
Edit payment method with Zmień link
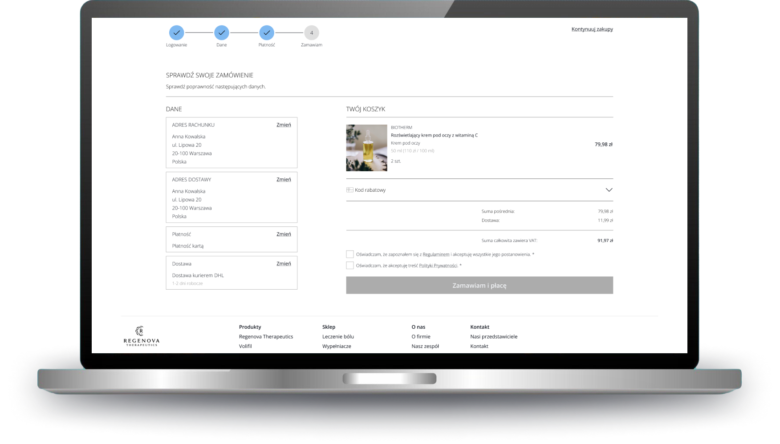click(x=284, y=234)
